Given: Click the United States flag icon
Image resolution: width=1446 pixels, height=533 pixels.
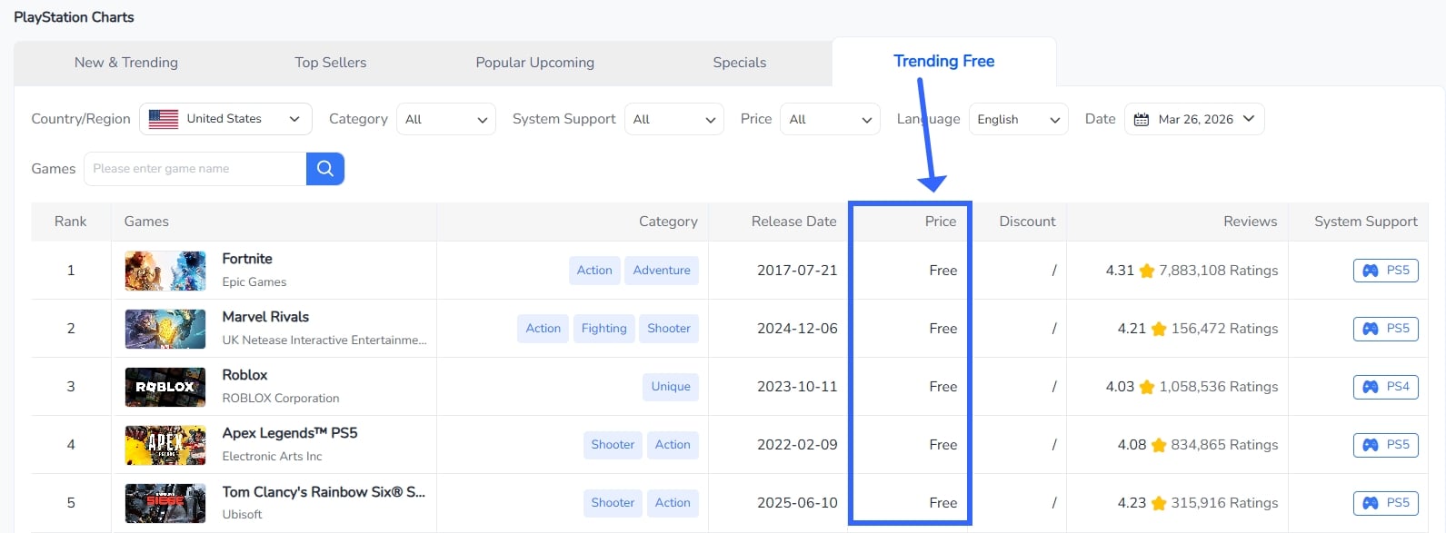Looking at the screenshot, I should click(164, 119).
